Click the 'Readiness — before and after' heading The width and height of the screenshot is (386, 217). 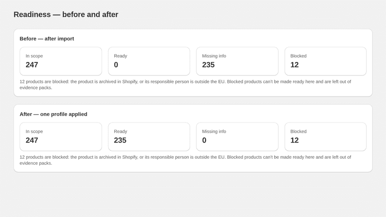(66, 14)
